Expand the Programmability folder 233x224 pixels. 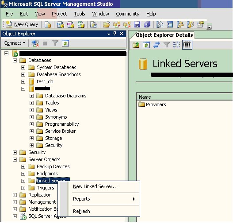[31, 124]
